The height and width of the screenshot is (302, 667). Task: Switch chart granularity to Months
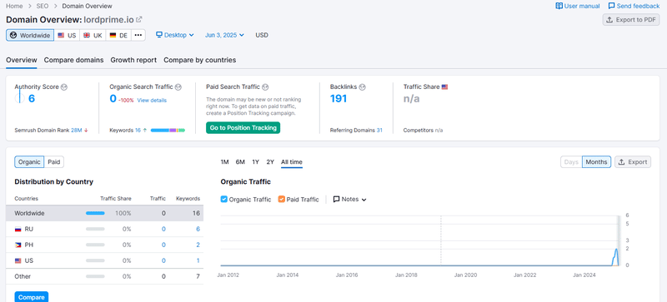coord(596,162)
